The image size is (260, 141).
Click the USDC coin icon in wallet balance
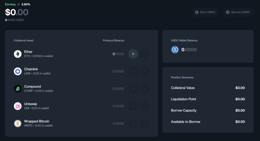point(175,50)
